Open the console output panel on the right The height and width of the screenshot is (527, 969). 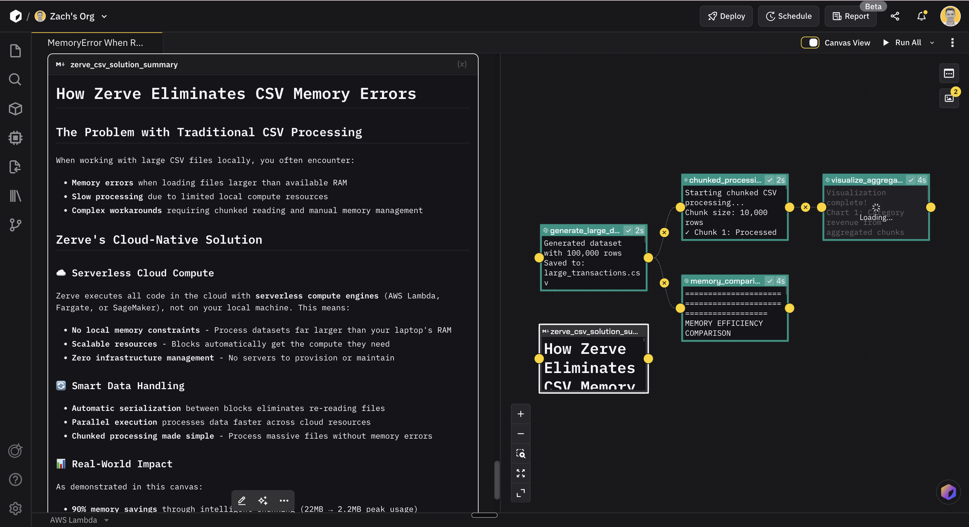[x=949, y=73]
